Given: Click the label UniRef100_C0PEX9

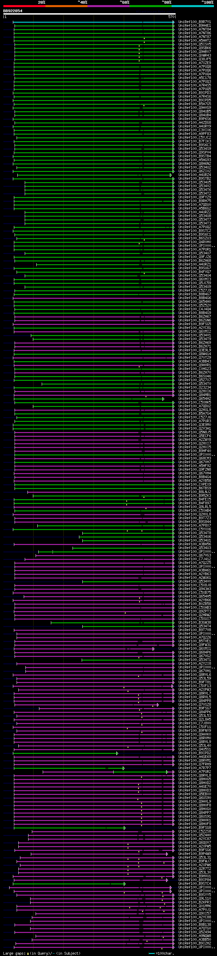Looking at the screenshot, I should pyautogui.click(x=194, y=484).
